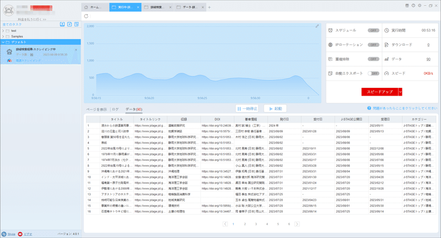Viewport: 441px width, 238px height.
Task: Add a new tab with plus icon
Action: tap(209, 7)
